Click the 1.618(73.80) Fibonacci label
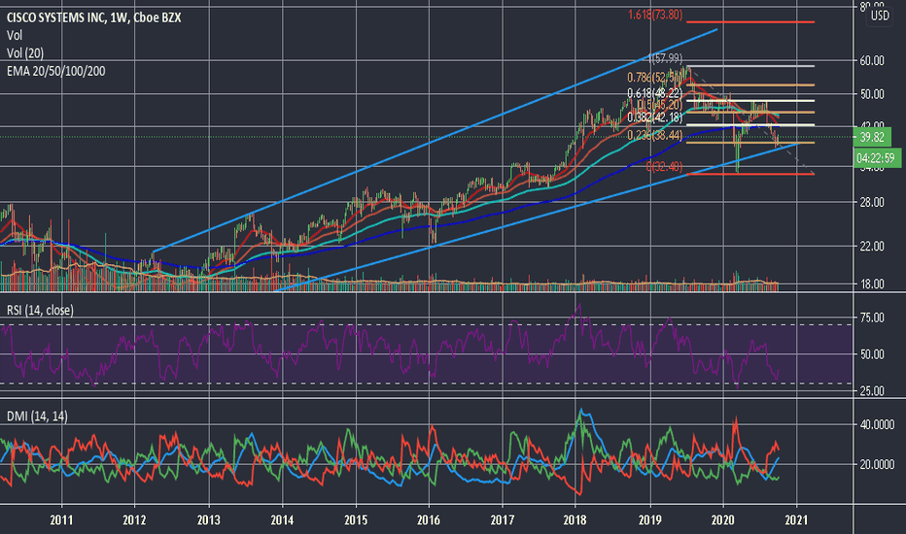Viewport: 906px width, 534px height. (655, 15)
